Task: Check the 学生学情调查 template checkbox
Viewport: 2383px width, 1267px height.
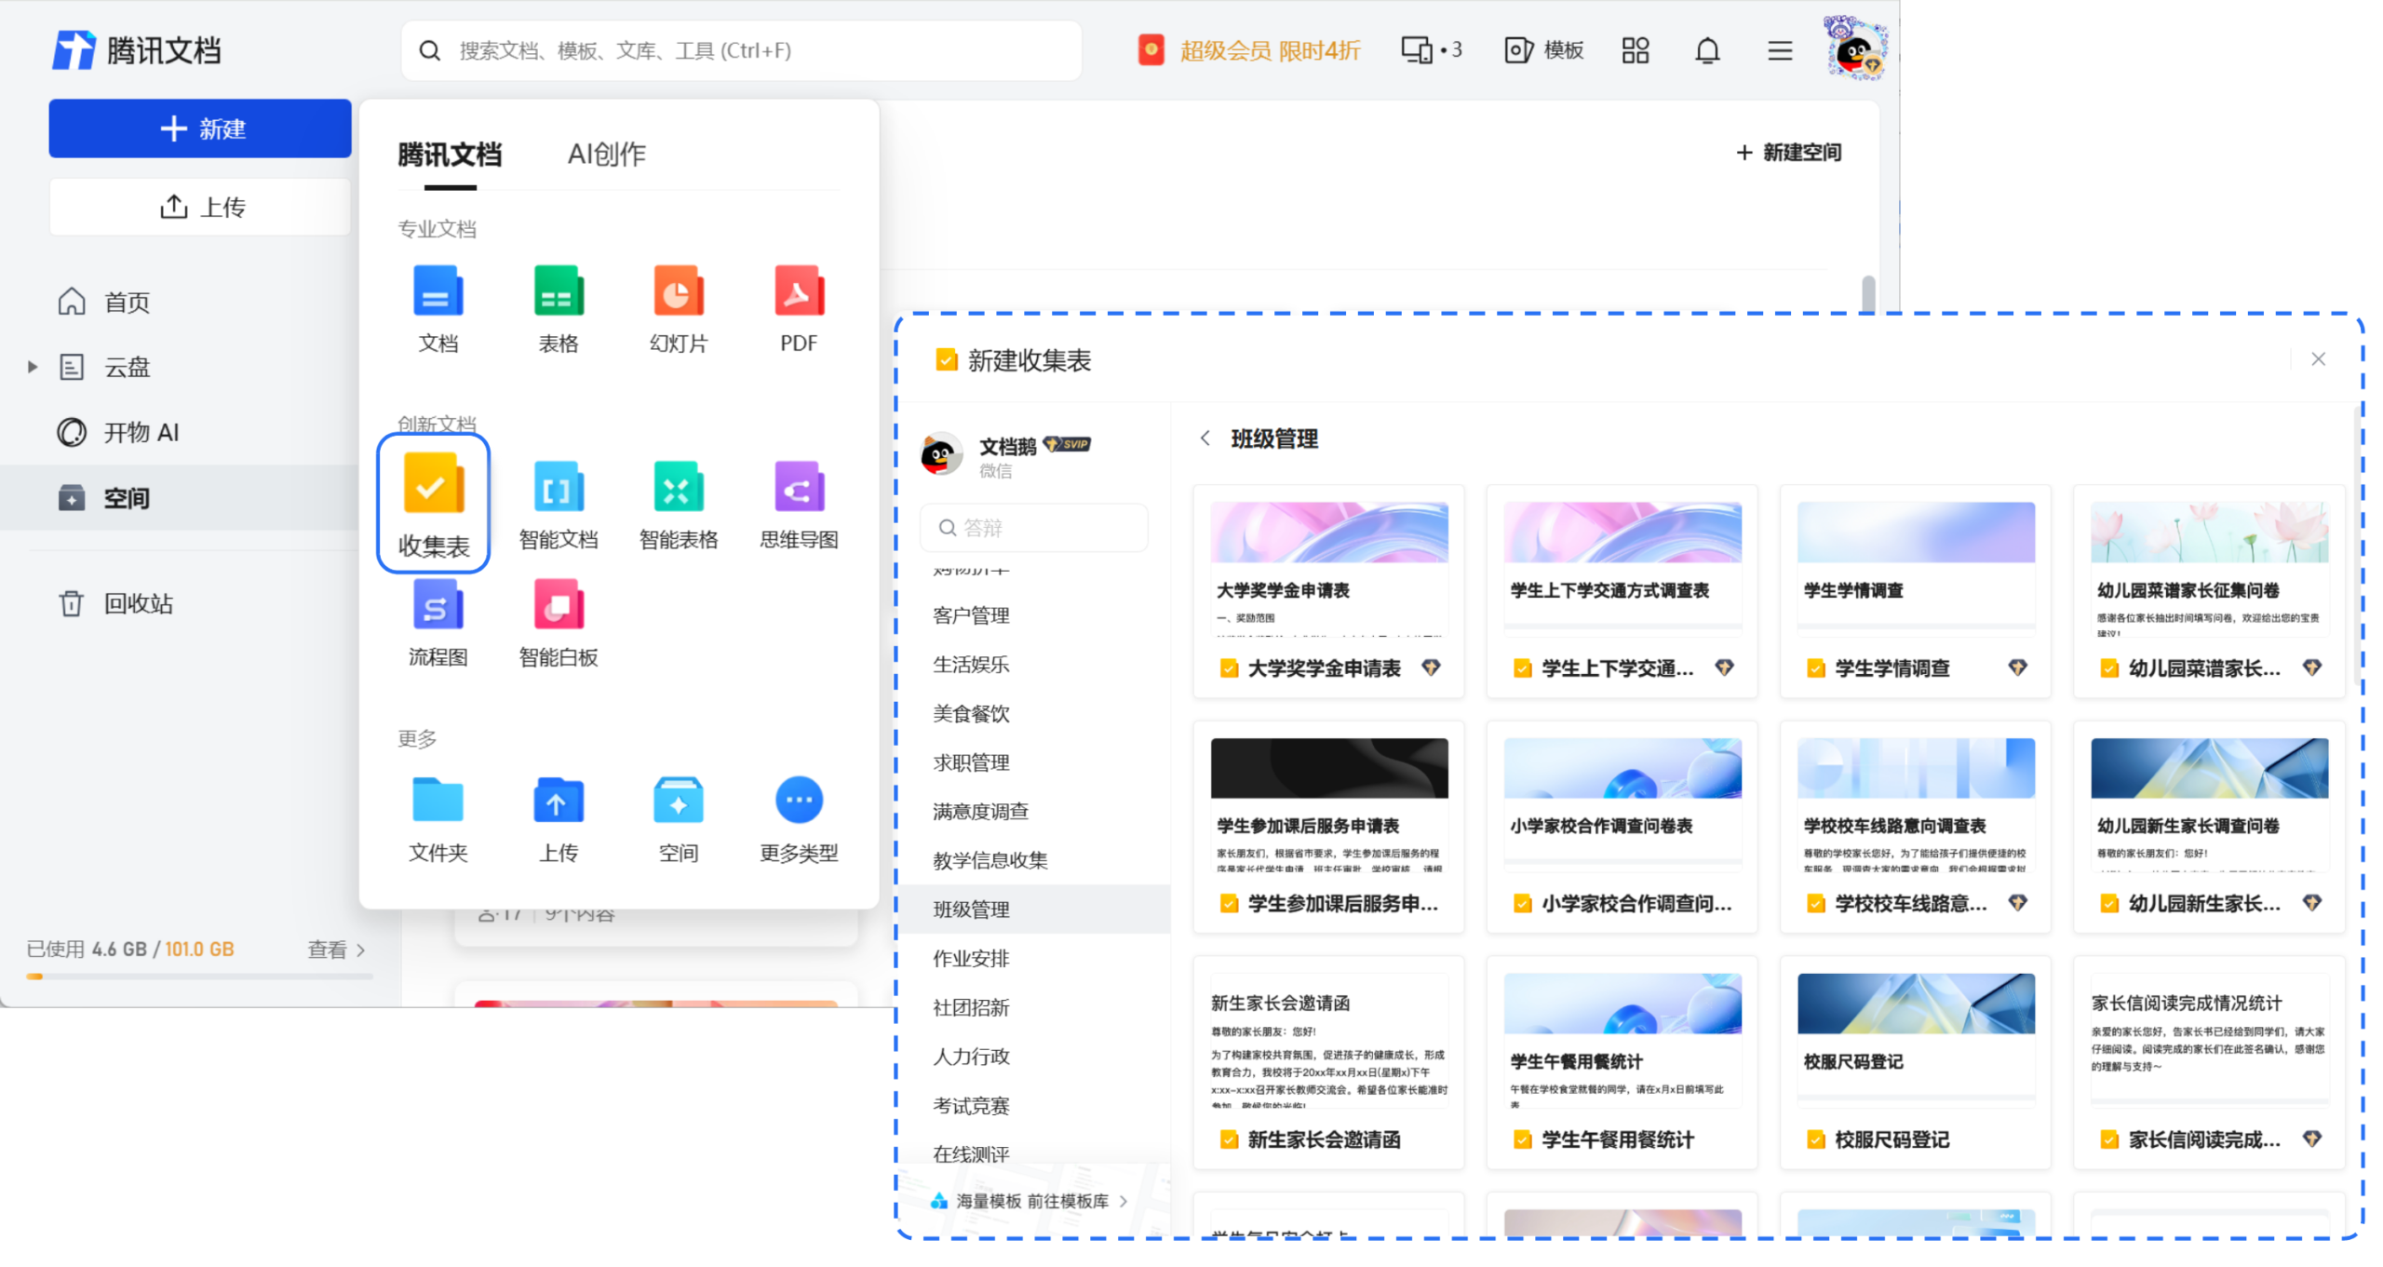Action: (1814, 667)
